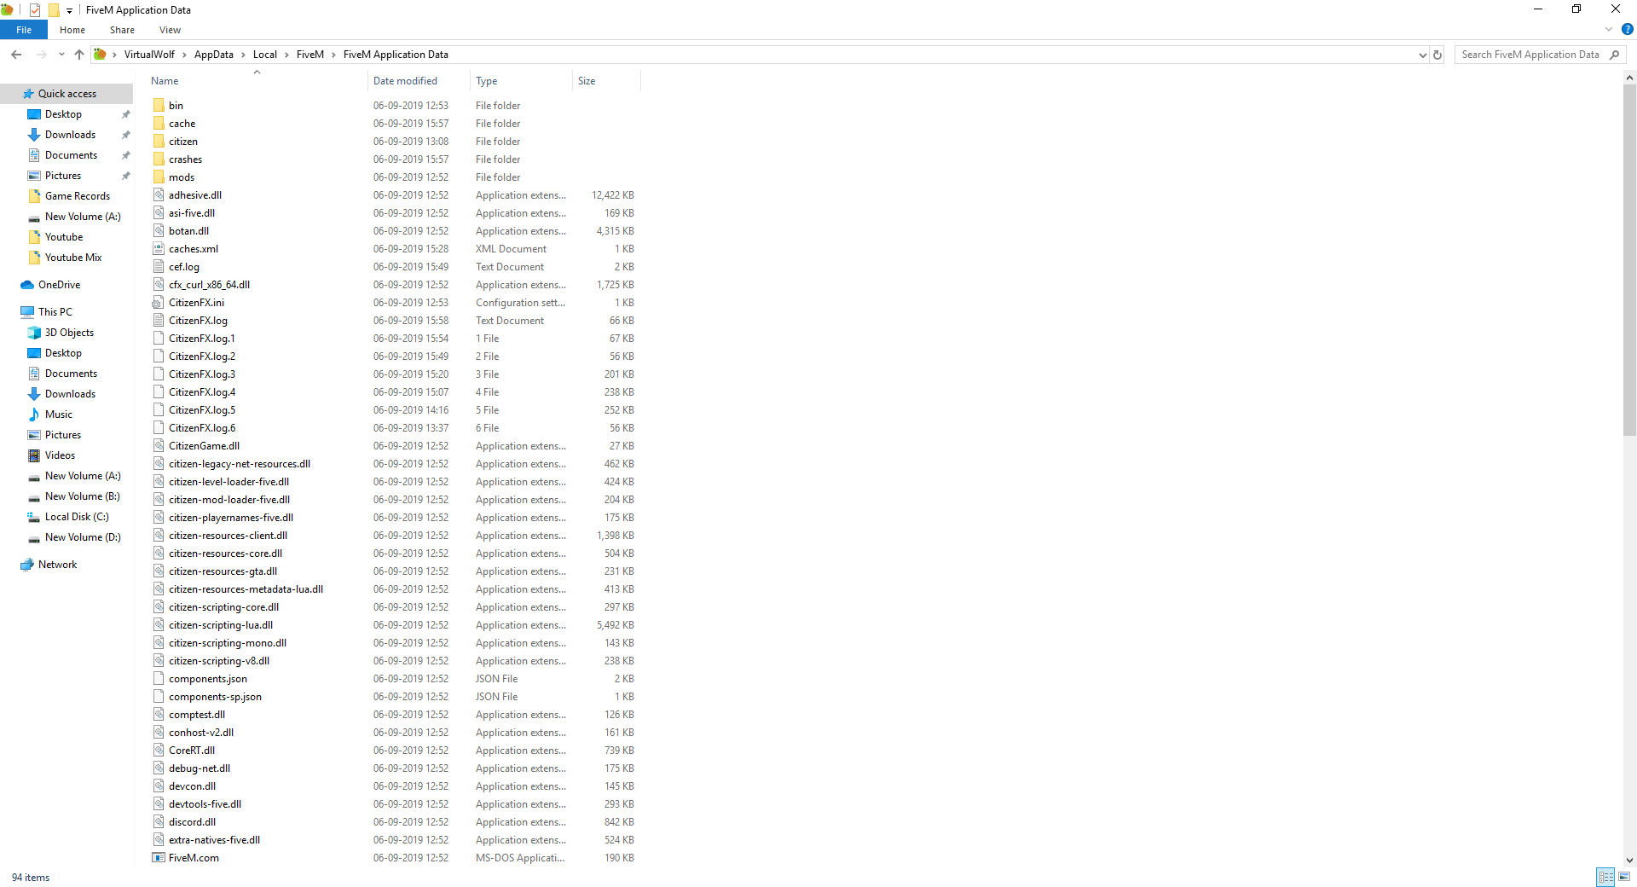Select CitizenFX.ini configuration file icon
Viewport: 1637px width, 887px height.
click(159, 303)
